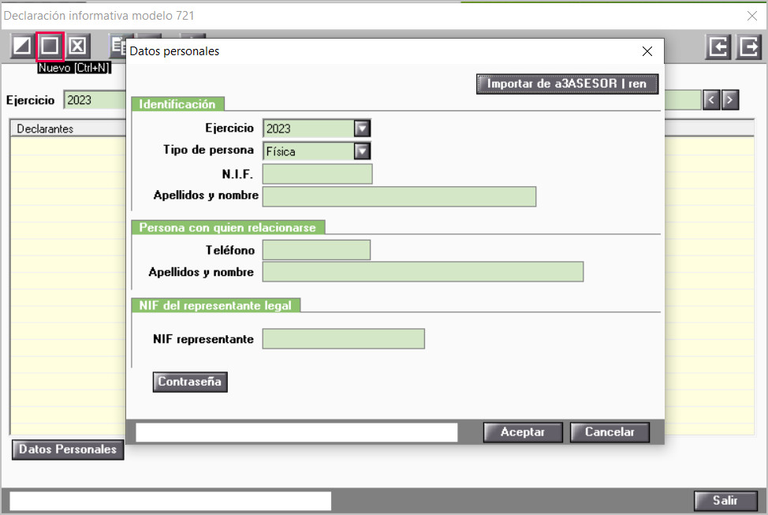Image resolution: width=768 pixels, height=515 pixels.
Task: Import data with Importar de a3ASESOR | ren
Action: tap(567, 84)
